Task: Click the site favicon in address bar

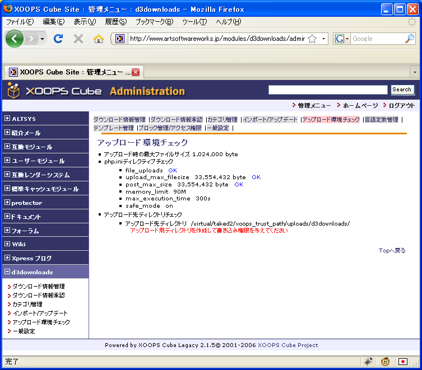Action: (120, 39)
